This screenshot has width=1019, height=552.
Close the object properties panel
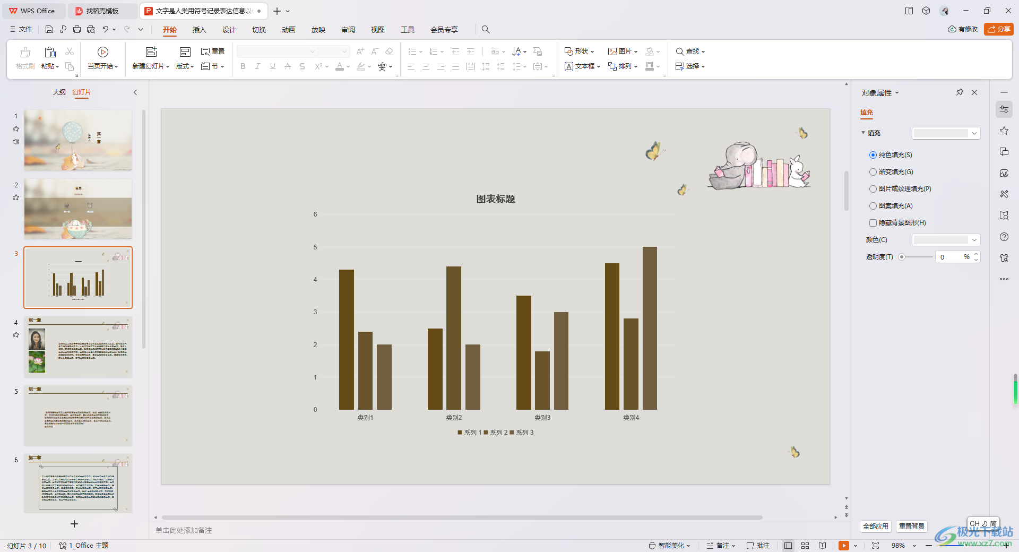point(974,92)
